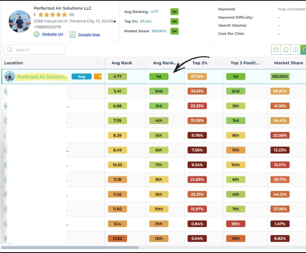Click the globe icon beside Website Url
This screenshot has width=306, height=253.
37,34
